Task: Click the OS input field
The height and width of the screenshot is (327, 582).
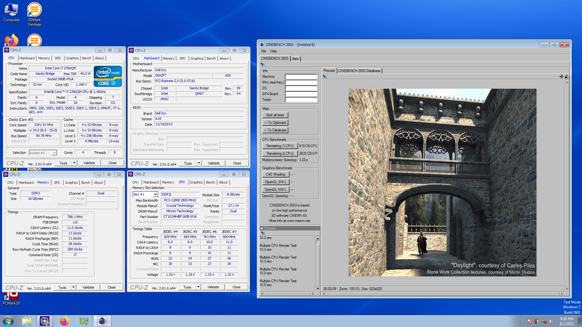Action: [301, 88]
